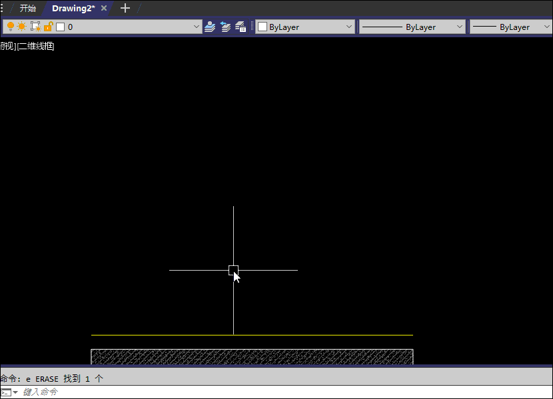This screenshot has height=399, width=553.
Task: Click the layer state manager icon
Action: pyautogui.click(x=241, y=27)
